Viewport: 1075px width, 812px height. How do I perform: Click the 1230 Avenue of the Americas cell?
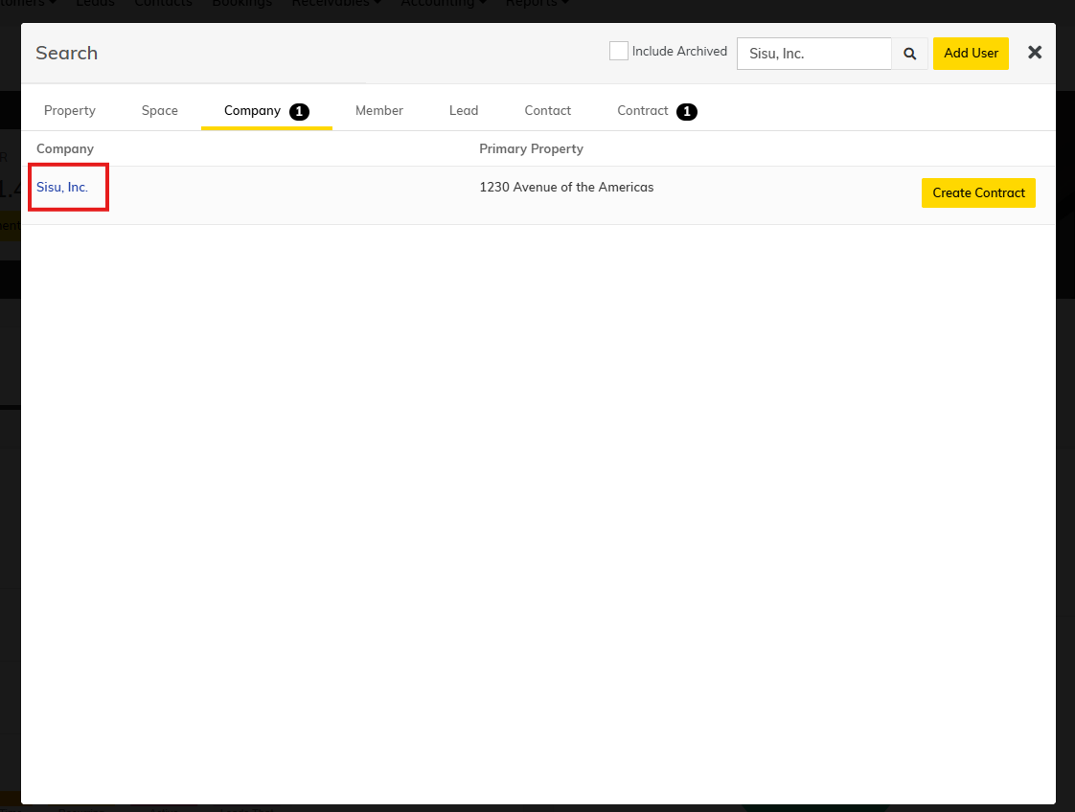(x=566, y=188)
